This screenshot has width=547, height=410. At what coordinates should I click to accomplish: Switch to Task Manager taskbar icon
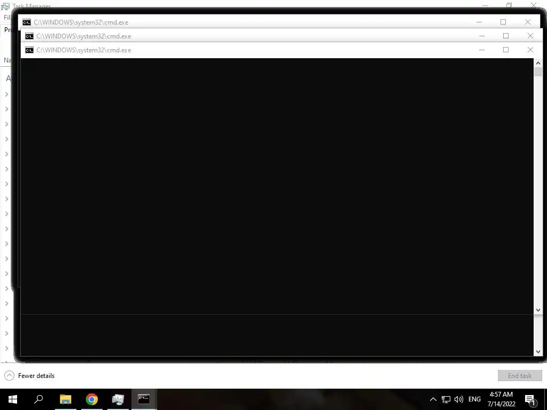click(x=118, y=399)
